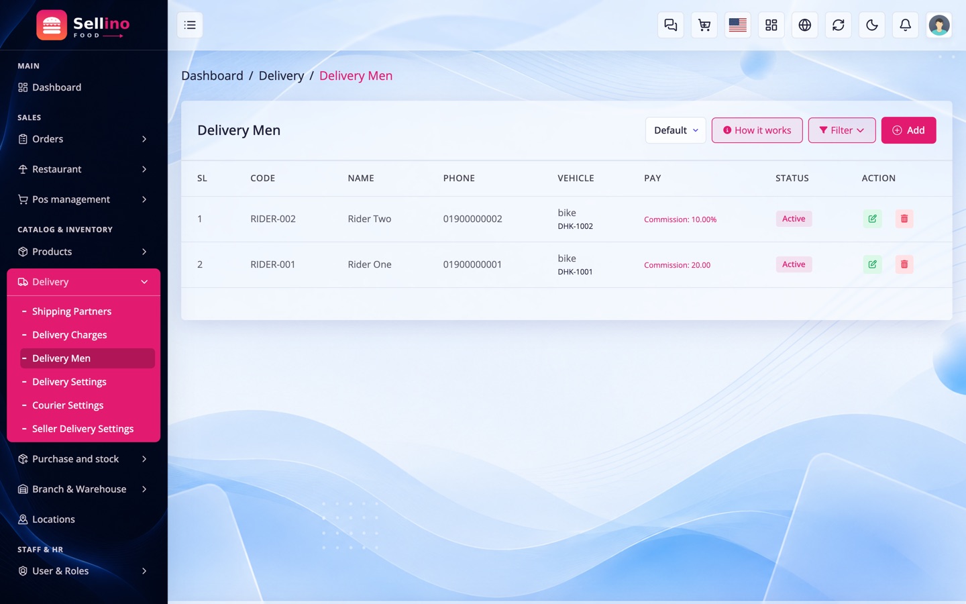Open the apps grid icon

click(771, 25)
